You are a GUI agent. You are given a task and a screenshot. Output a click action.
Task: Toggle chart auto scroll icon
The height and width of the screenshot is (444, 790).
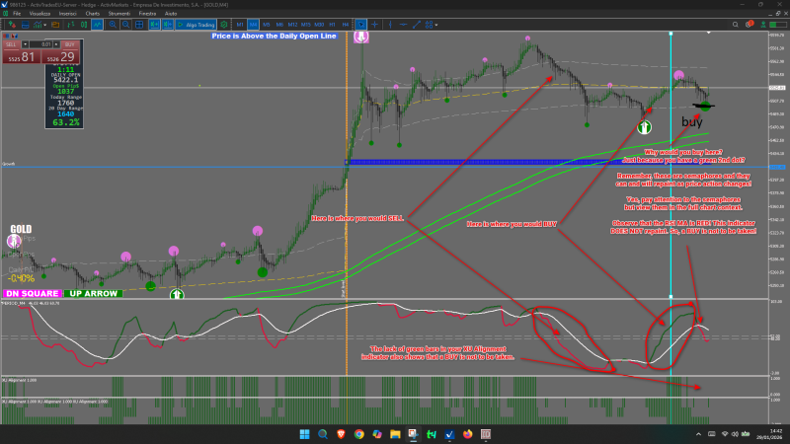154,25
